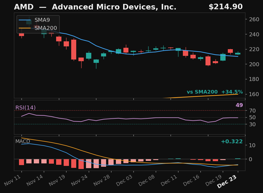Click the RSI 70 axis label

[x=252, y=111]
